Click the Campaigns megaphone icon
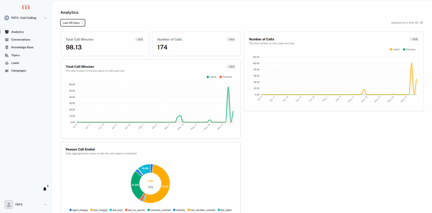This screenshot has height=213, width=432. pos(6,71)
